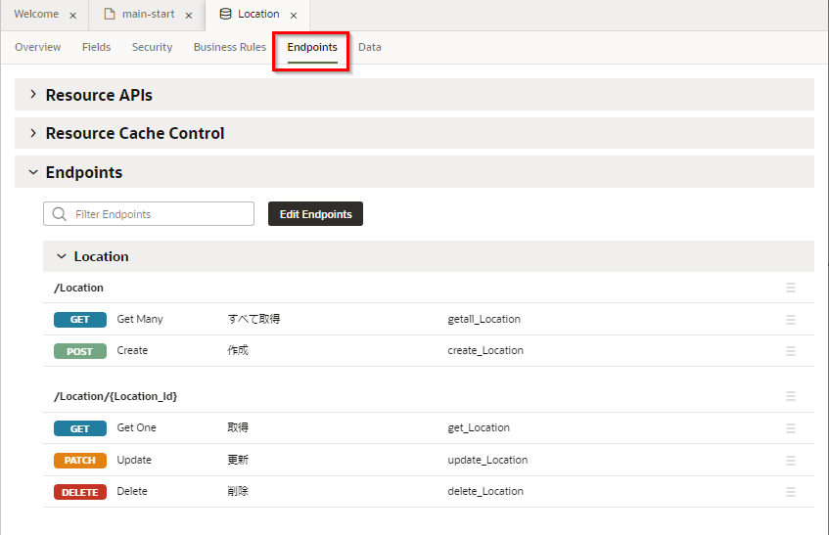Open the Fields tab
This screenshot has width=829, height=535.
click(x=96, y=47)
